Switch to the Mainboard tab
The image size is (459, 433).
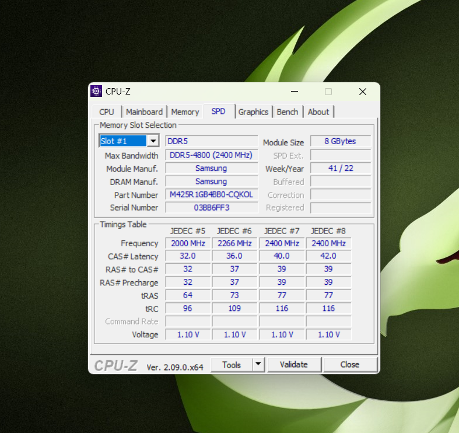[144, 112]
